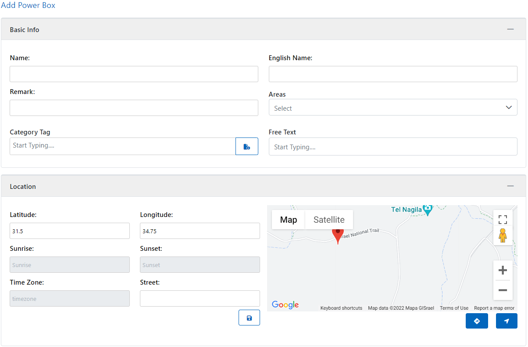528x347 pixels.
Task: Select the Map view tab
Action: coord(288,220)
